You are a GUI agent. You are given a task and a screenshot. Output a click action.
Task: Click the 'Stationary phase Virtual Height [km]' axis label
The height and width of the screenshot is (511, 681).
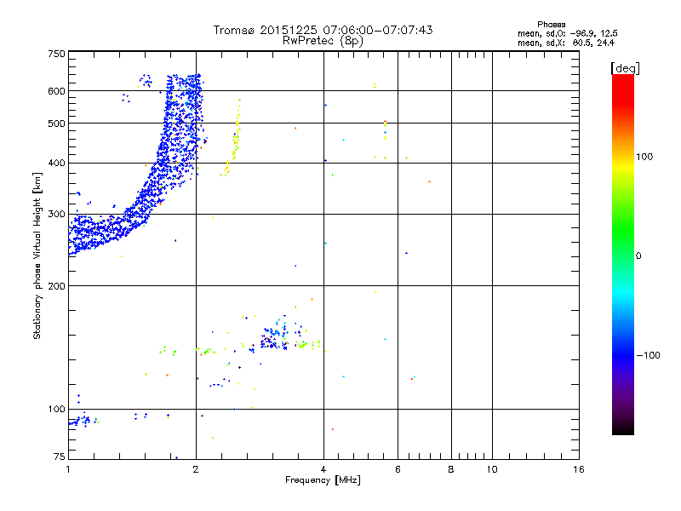(37, 256)
